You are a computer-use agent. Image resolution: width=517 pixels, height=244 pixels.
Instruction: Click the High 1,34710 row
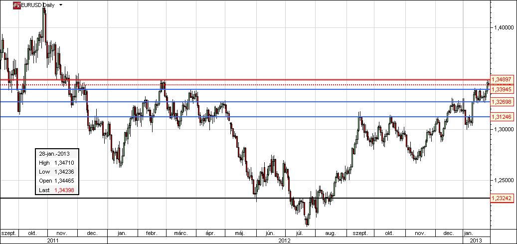57,163
